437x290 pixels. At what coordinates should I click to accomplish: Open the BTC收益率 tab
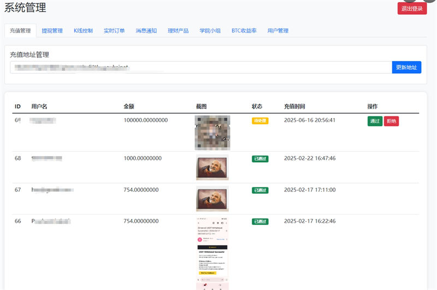coord(244,31)
